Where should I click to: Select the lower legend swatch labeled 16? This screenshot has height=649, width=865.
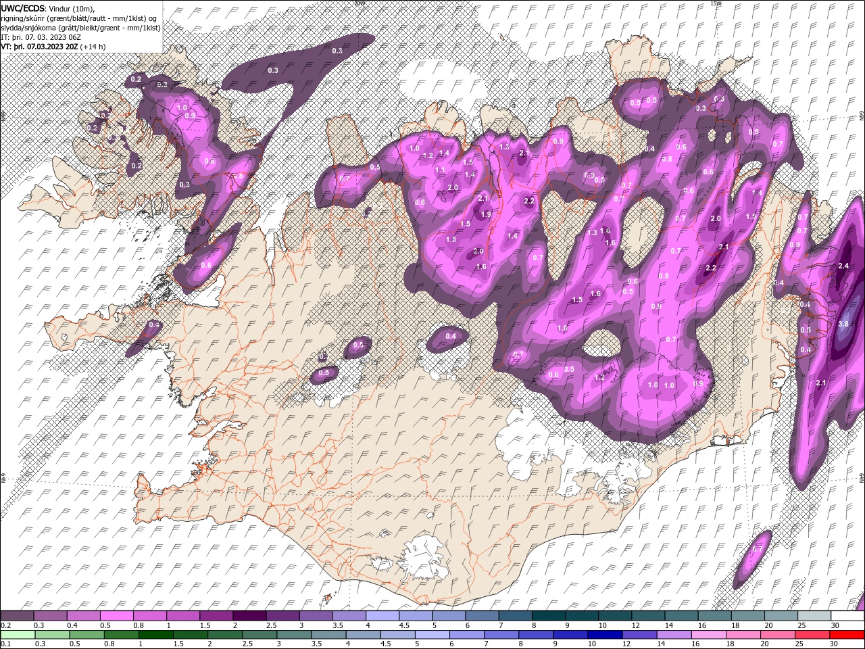(x=709, y=635)
